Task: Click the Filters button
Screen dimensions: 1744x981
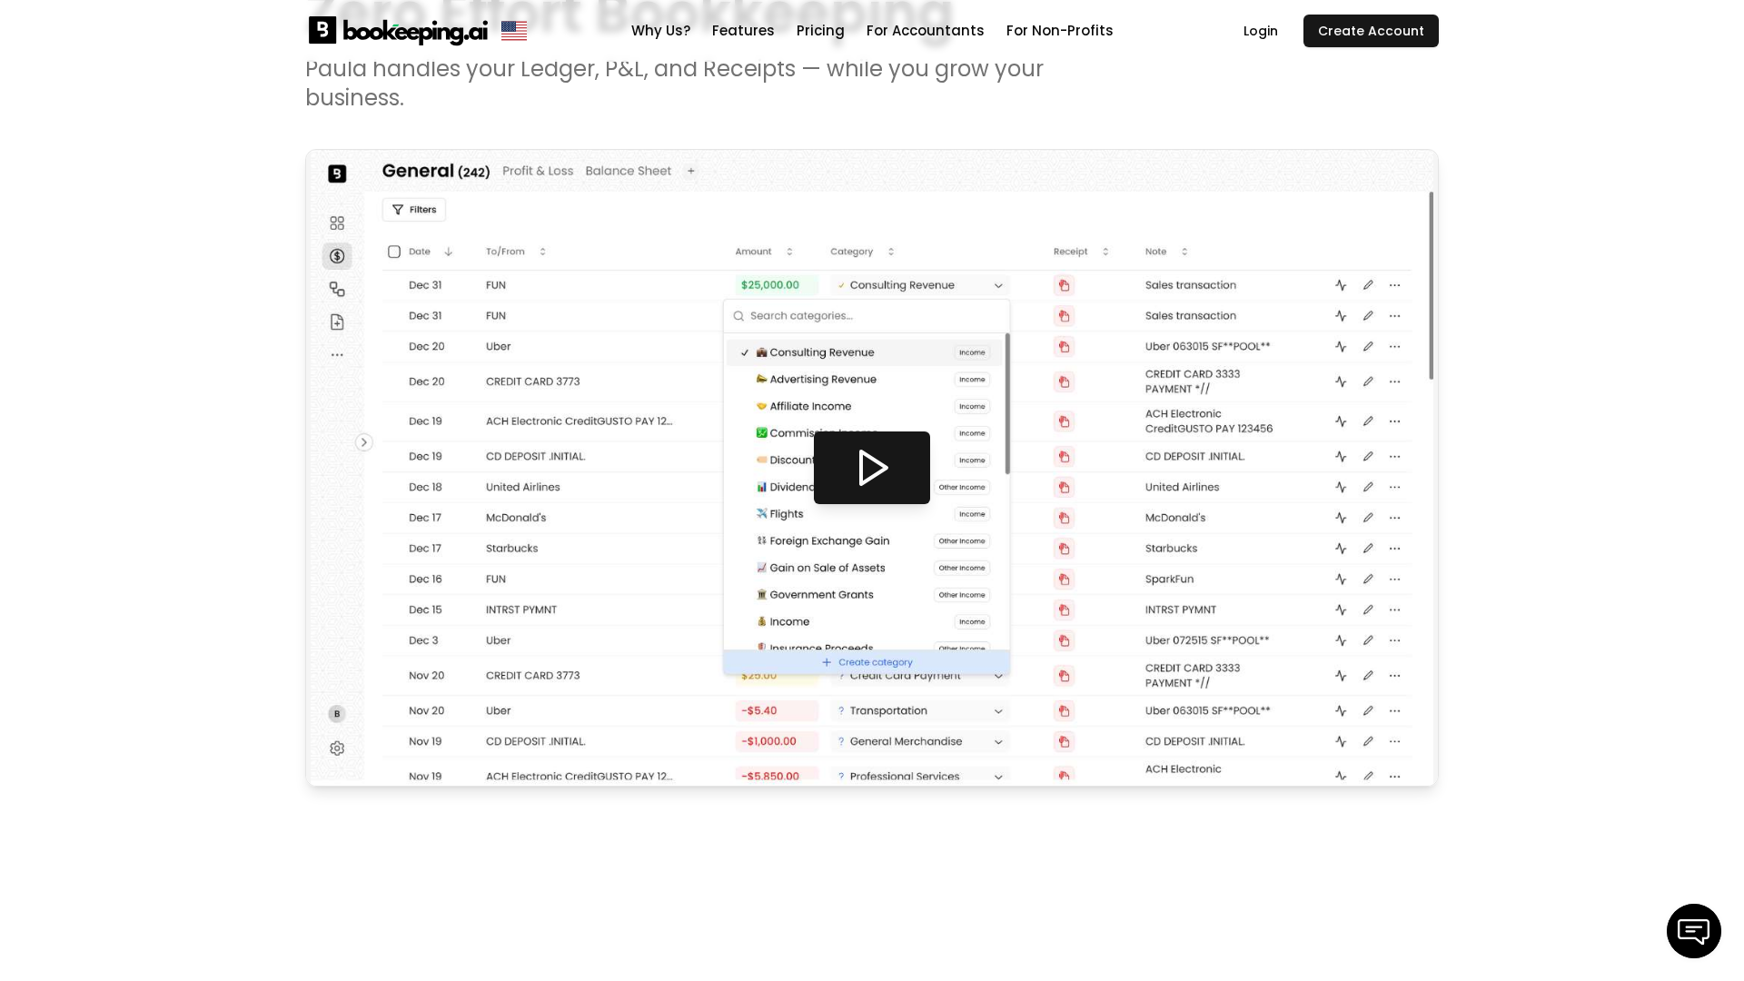Action: [414, 210]
